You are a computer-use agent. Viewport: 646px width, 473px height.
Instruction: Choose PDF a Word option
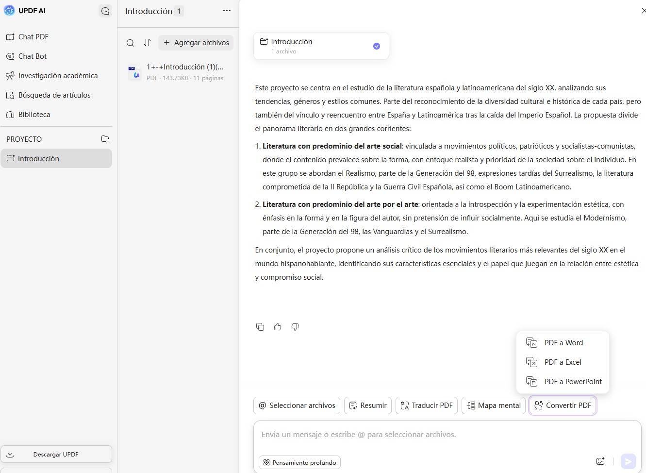click(x=563, y=343)
